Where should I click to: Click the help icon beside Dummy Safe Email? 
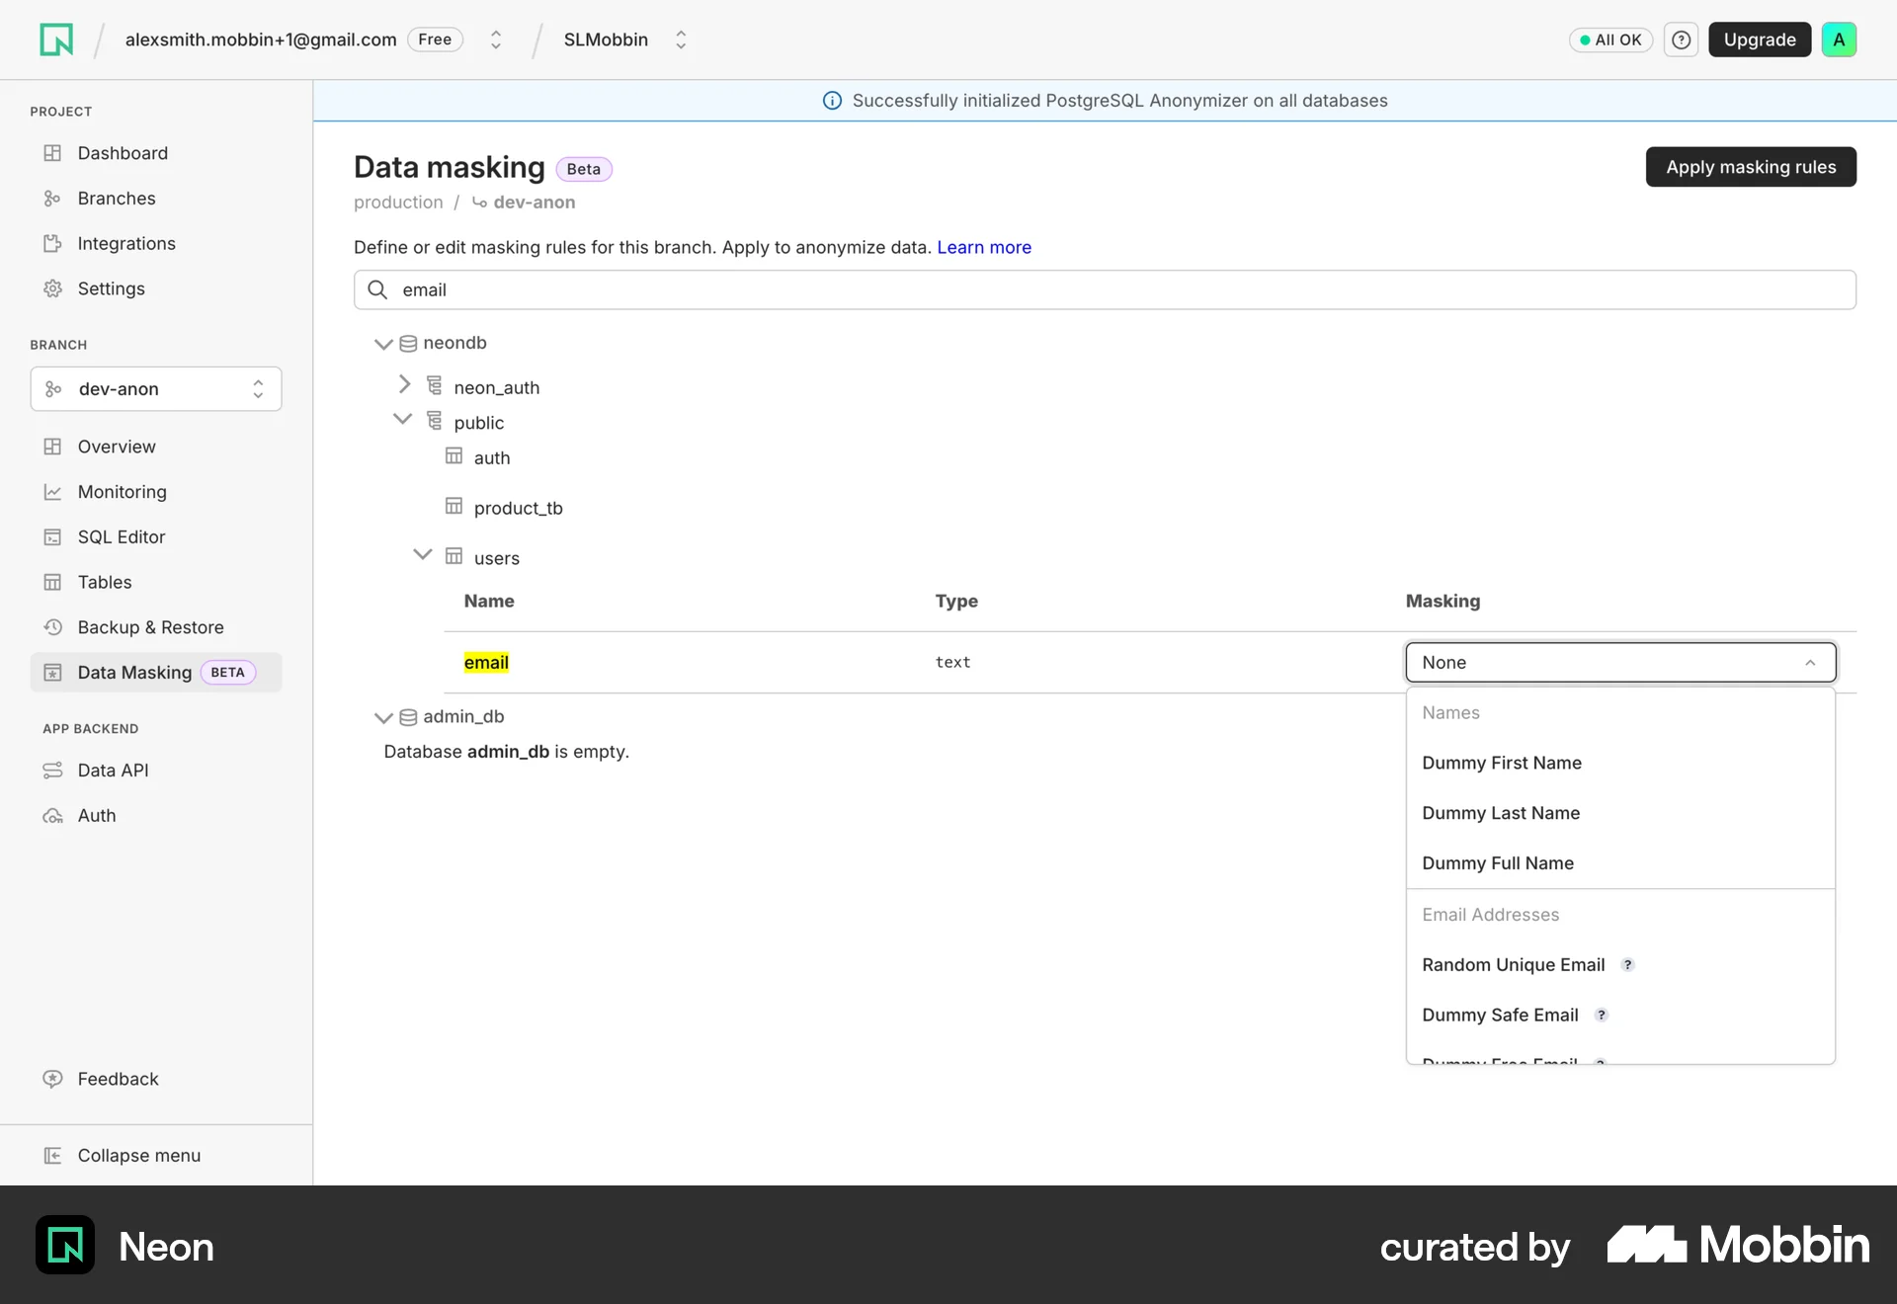point(1601,1016)
